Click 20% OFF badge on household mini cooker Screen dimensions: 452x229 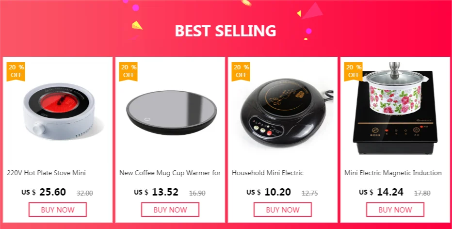coord(241,71)
